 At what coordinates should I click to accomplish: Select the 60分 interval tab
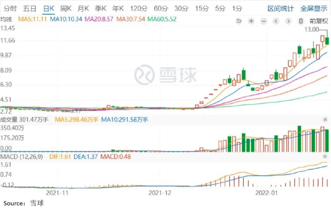pos(161,9)
